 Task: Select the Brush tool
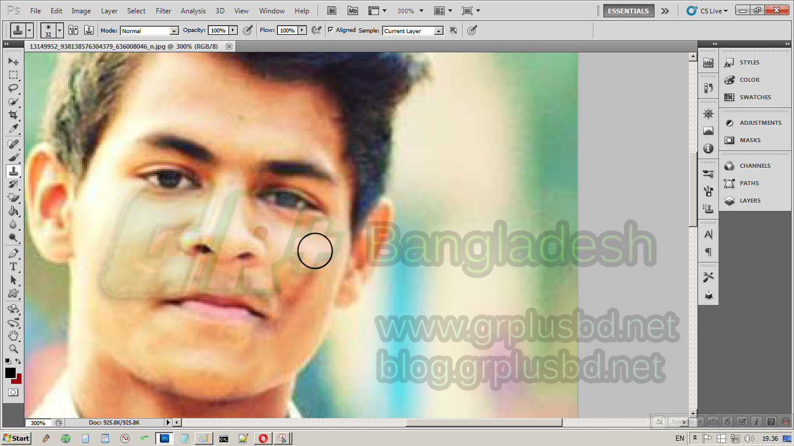click(13, 157)
